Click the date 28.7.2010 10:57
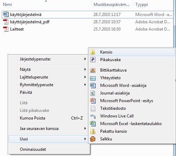Image resolution: width=176 pixels, height=156 pixels. pyautogui.click(x=107, y=22)
